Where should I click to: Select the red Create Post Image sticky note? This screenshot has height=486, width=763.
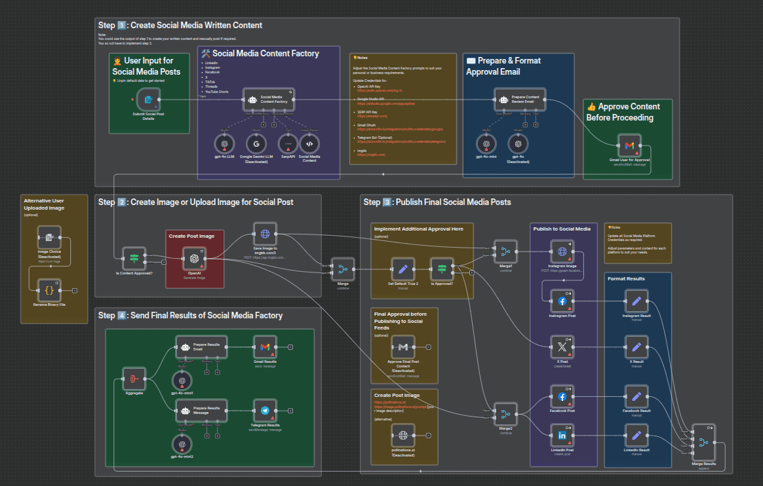(x=195, y=236)
